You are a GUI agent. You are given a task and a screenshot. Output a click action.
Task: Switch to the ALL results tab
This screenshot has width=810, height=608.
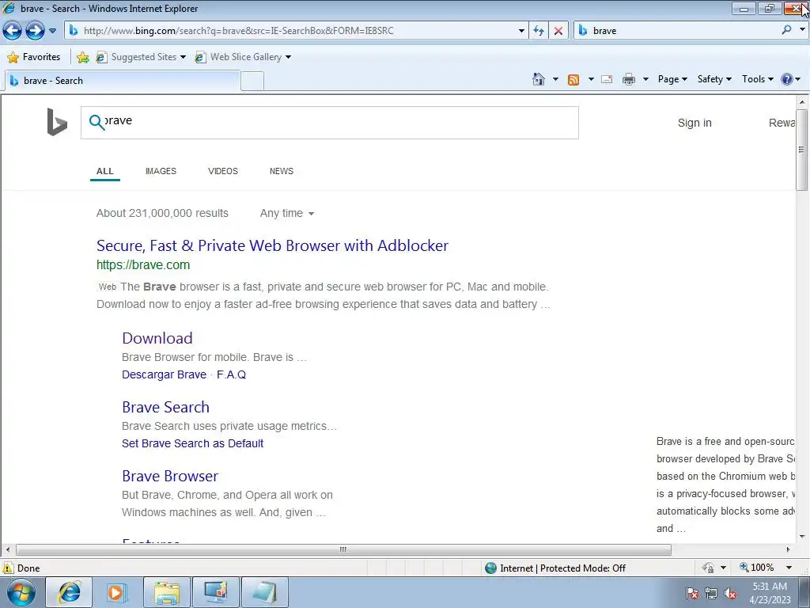105,171
